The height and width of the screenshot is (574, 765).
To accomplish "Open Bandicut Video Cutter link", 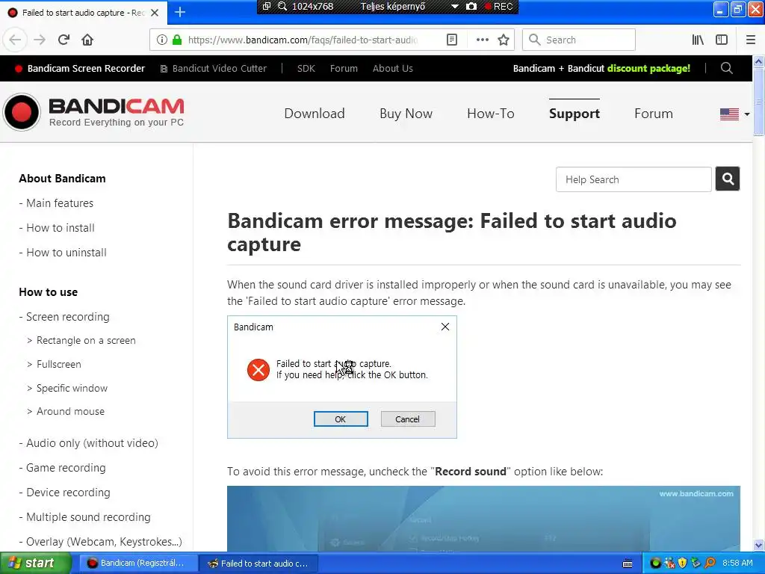I will [214, 68].
